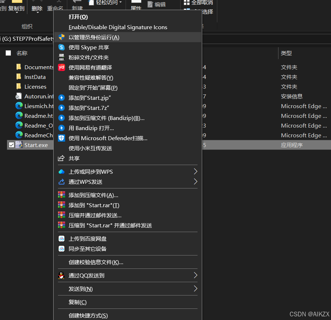Image resolution: width=331 pixels, height=320 pixels.
Task: Click the Licenses folder icon
Action: tap(19, 86)
